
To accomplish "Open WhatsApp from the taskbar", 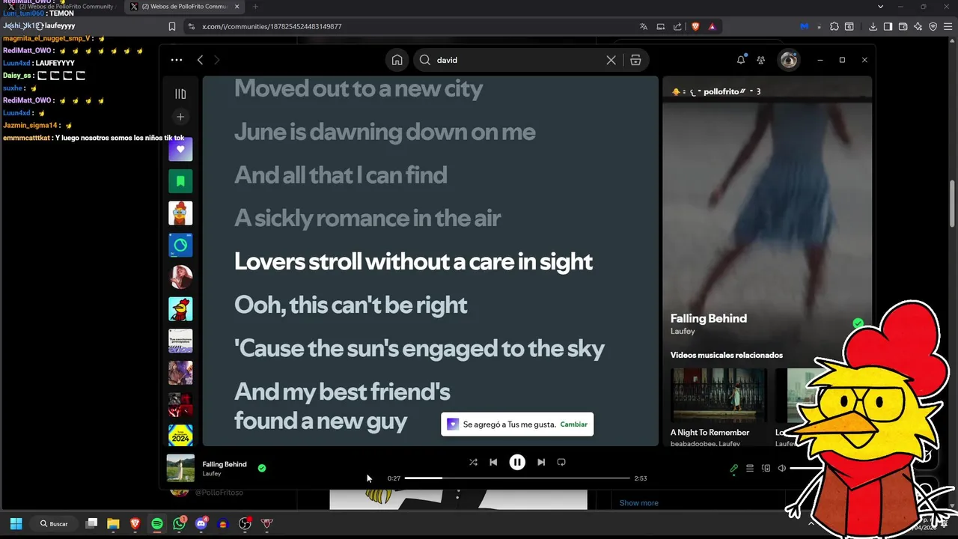I will click(x=179, y=524).
